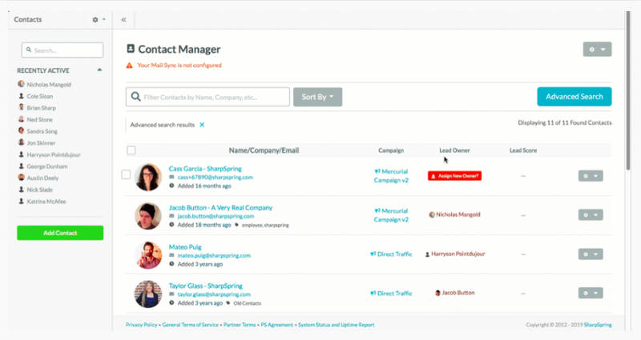Click Cass Garcia's profile photo
The height and width of the screenshot is (340, 641).
click(148, 177)
